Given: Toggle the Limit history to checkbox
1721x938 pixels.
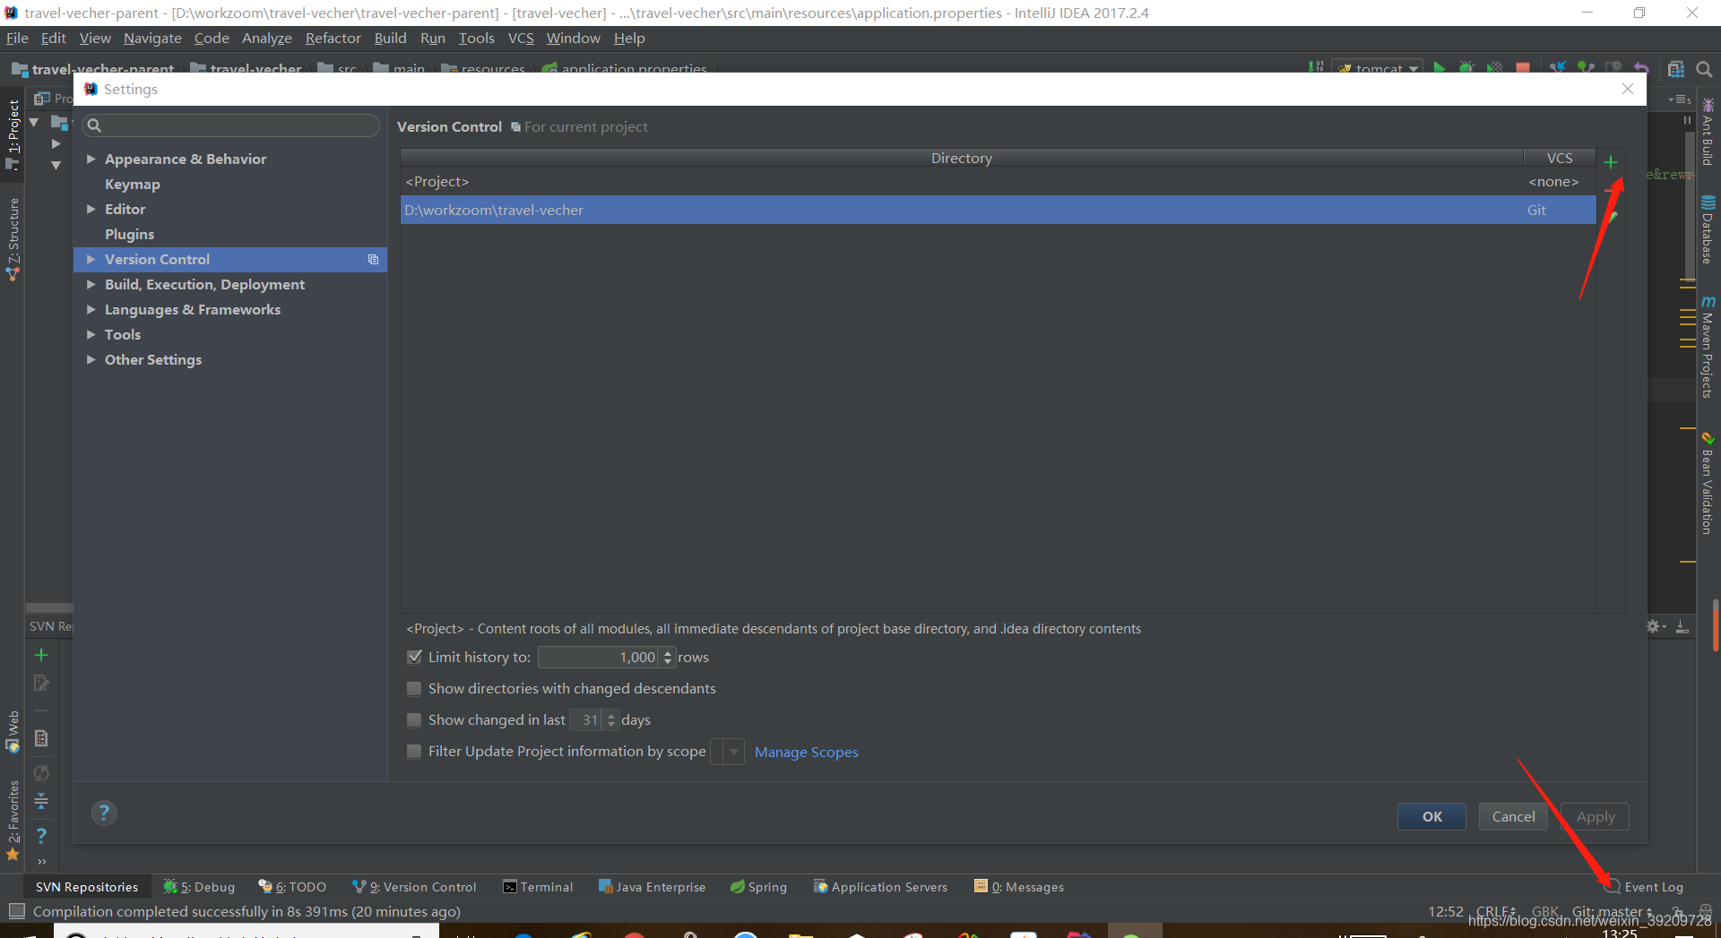Looking at the screenshot, I should coord(414,657).
